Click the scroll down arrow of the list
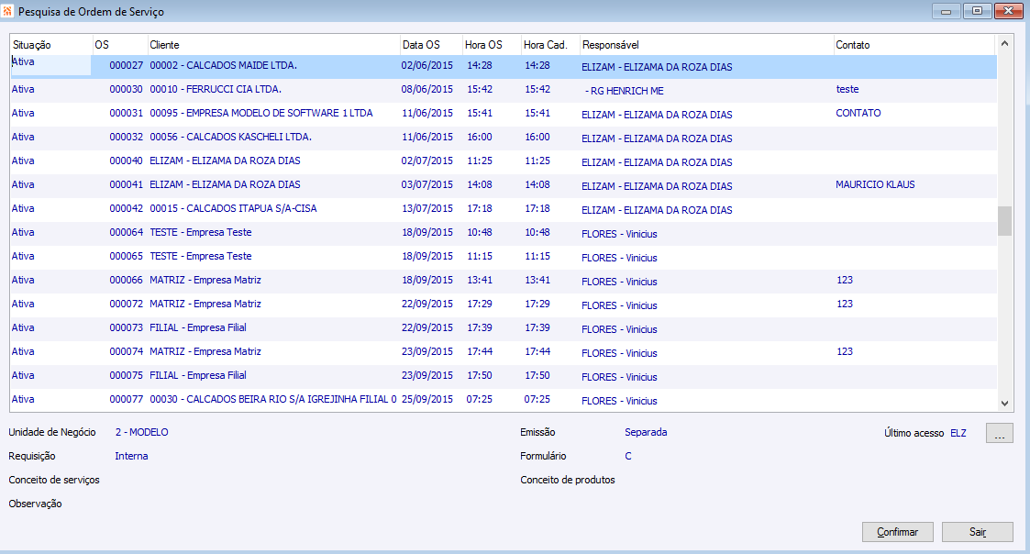The image size is (1030, 554). point(1004,404)
